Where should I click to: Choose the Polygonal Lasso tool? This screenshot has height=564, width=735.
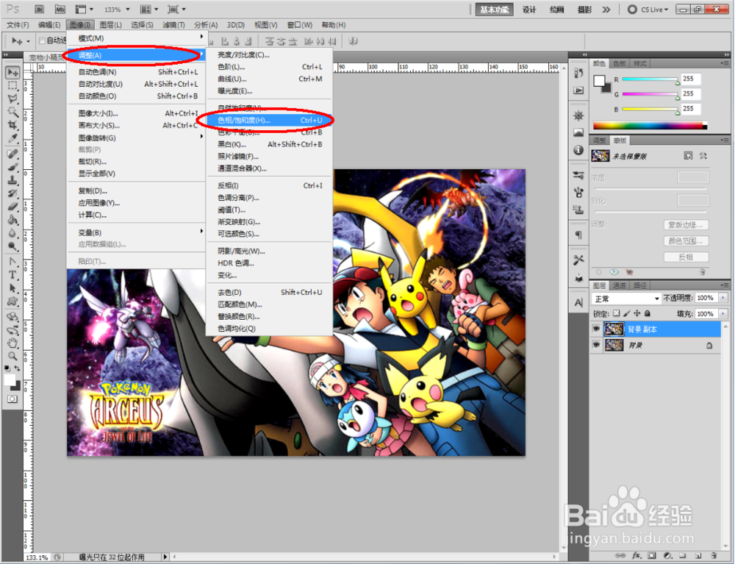[x=12, y=99]
